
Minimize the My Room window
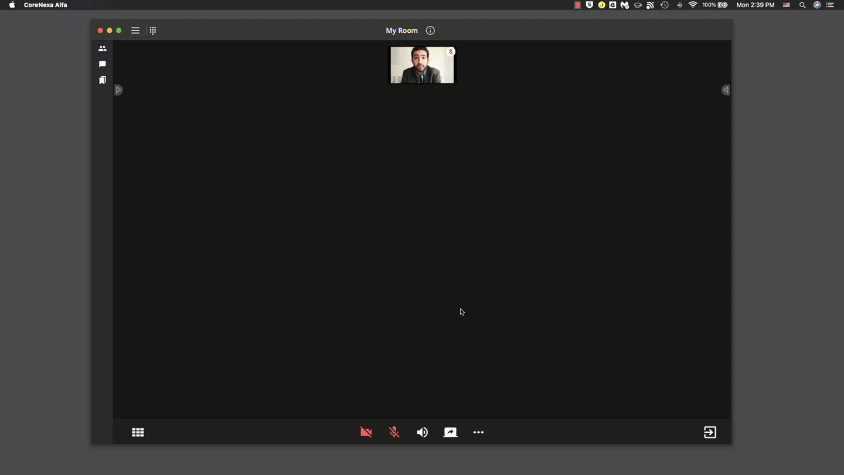[x=110, y=30]
